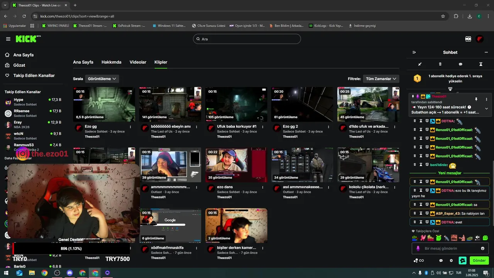
Task: Play the Ezo gg clip thumbnail
Action: point(104,104)
